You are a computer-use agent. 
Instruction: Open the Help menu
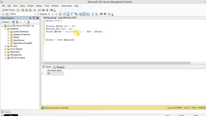[x=76, y=6]
